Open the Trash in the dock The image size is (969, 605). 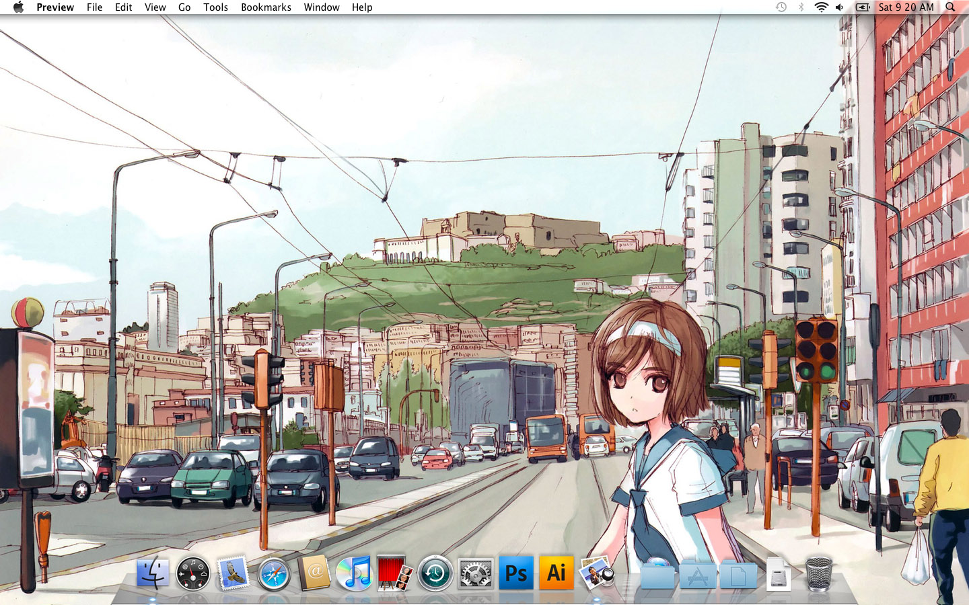pyautogui.click(x=819, y=573)
